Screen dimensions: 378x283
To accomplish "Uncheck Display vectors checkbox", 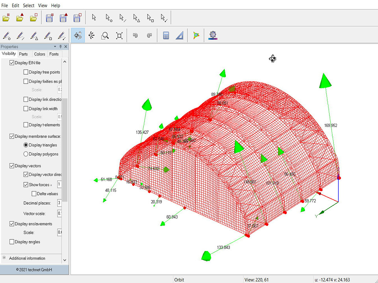I will coord(12,166).
